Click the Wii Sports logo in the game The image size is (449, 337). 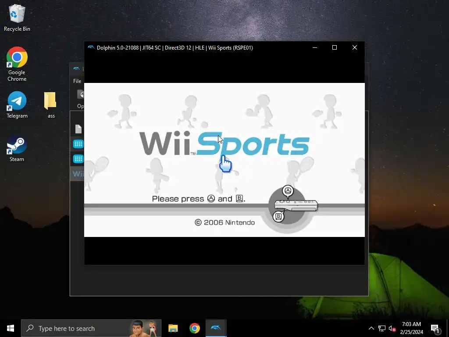[x=224, y=143]
